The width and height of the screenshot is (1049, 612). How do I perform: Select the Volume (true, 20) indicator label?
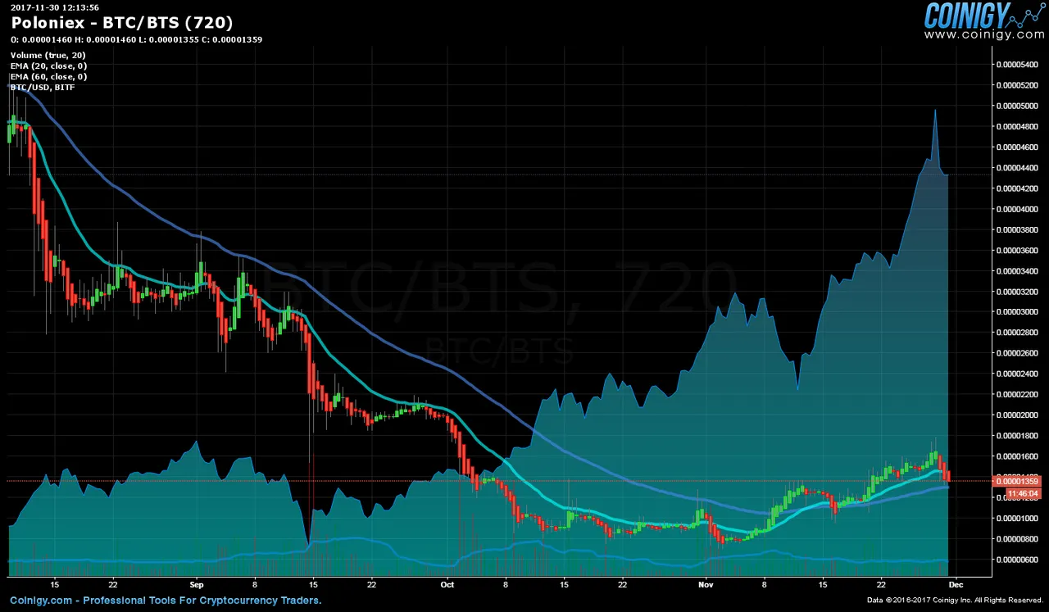point(48,55)
